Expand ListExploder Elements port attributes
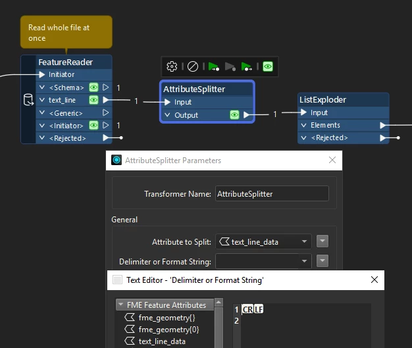Viewport: 412px width, 348px height. 304,125
